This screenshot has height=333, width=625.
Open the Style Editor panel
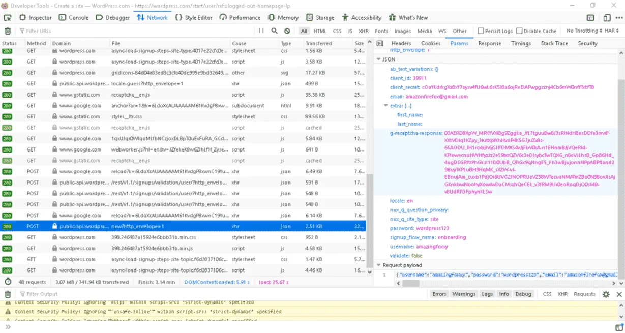[x=193, y=17]
